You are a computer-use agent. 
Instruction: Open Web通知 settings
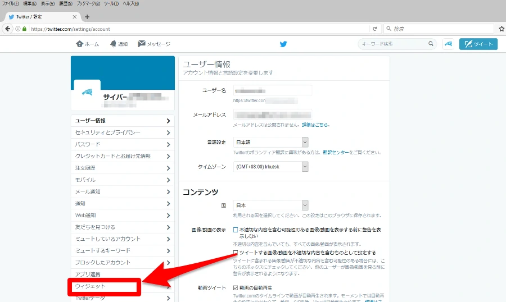click(123, 216)
